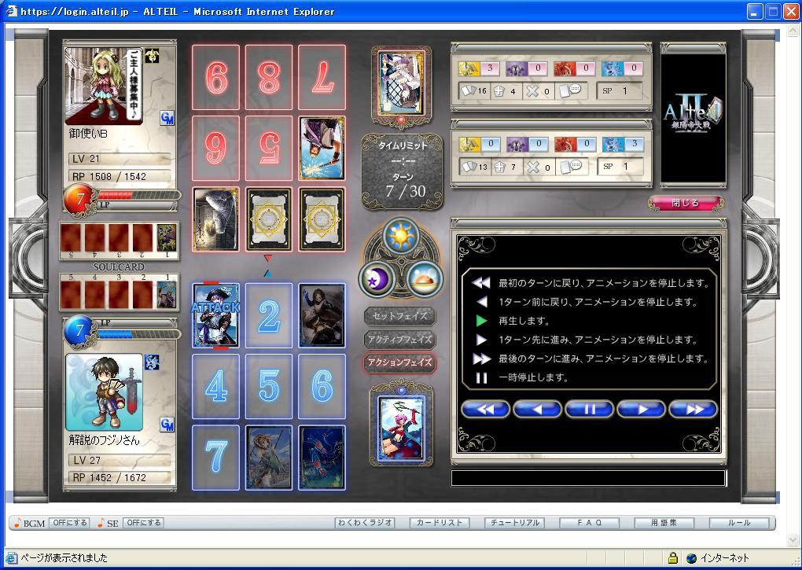Image resolution: width=802 pixels, height=570 pixels.
Task: Click the bottom player's cemetery icon showing 7
Action: pyautogui.click(x=499, y=167)
